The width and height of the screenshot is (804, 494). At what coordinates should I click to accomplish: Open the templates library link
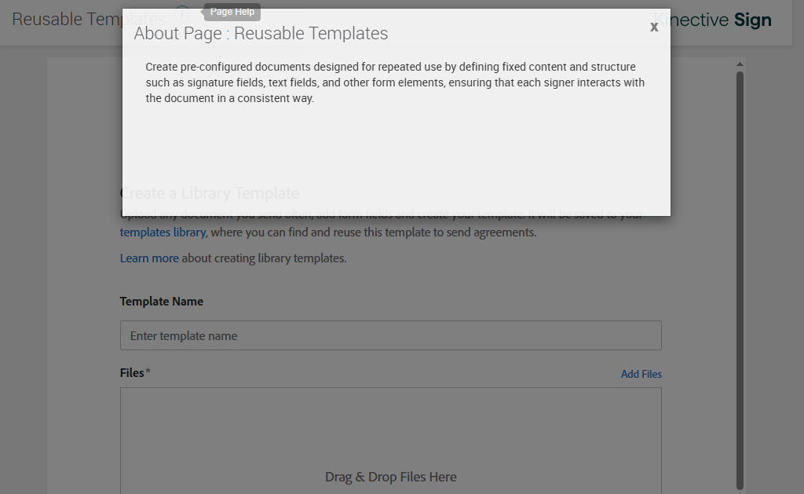[x=163, y=232]
